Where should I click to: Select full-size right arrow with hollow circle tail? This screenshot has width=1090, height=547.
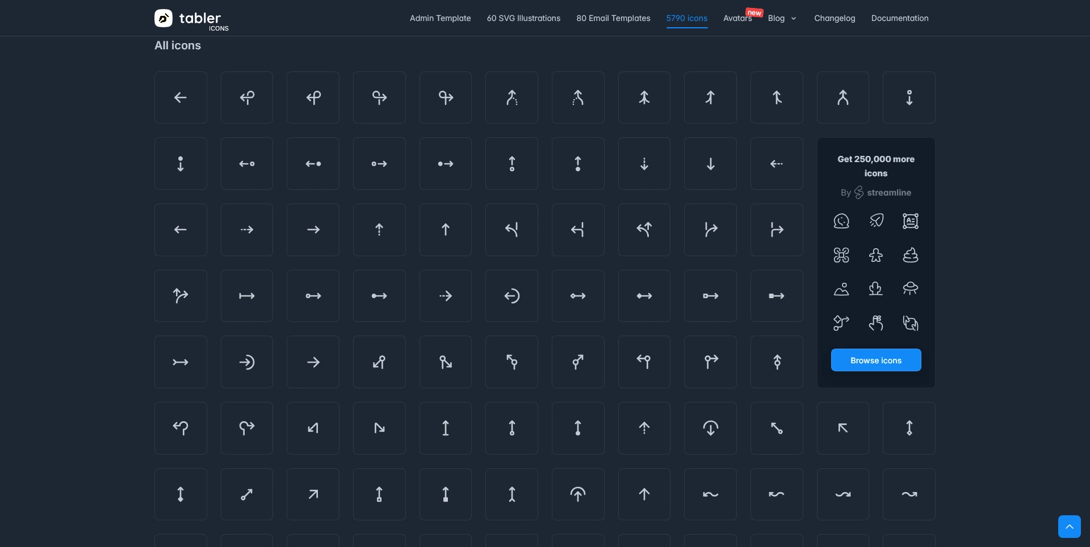(313, 296)
